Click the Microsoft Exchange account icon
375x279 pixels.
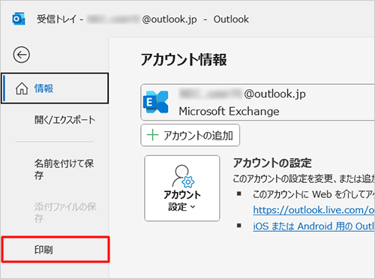pyautogui.click(x=156, y=102)
